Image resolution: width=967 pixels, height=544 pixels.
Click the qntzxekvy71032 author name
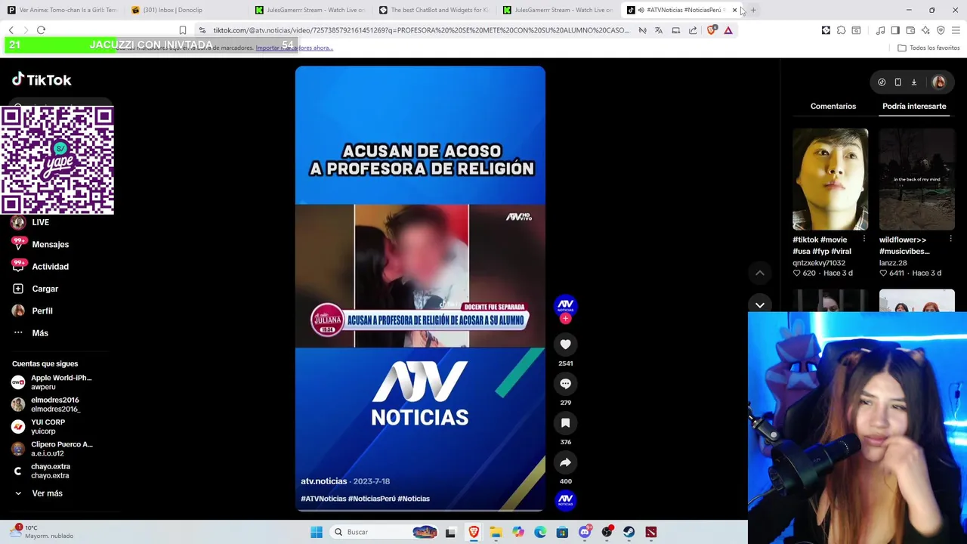coord(818,262)
